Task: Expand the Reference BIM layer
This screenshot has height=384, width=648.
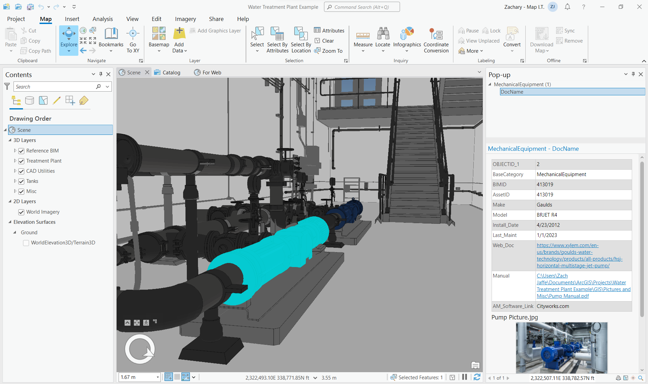Action: point(15,151)
